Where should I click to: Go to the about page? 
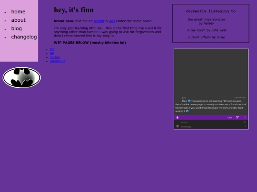(19, 20)
